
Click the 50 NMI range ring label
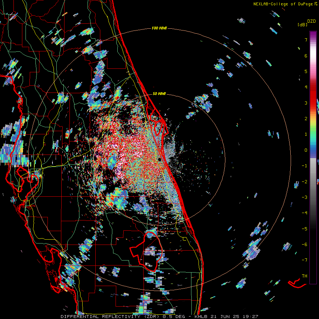[159, 94]
